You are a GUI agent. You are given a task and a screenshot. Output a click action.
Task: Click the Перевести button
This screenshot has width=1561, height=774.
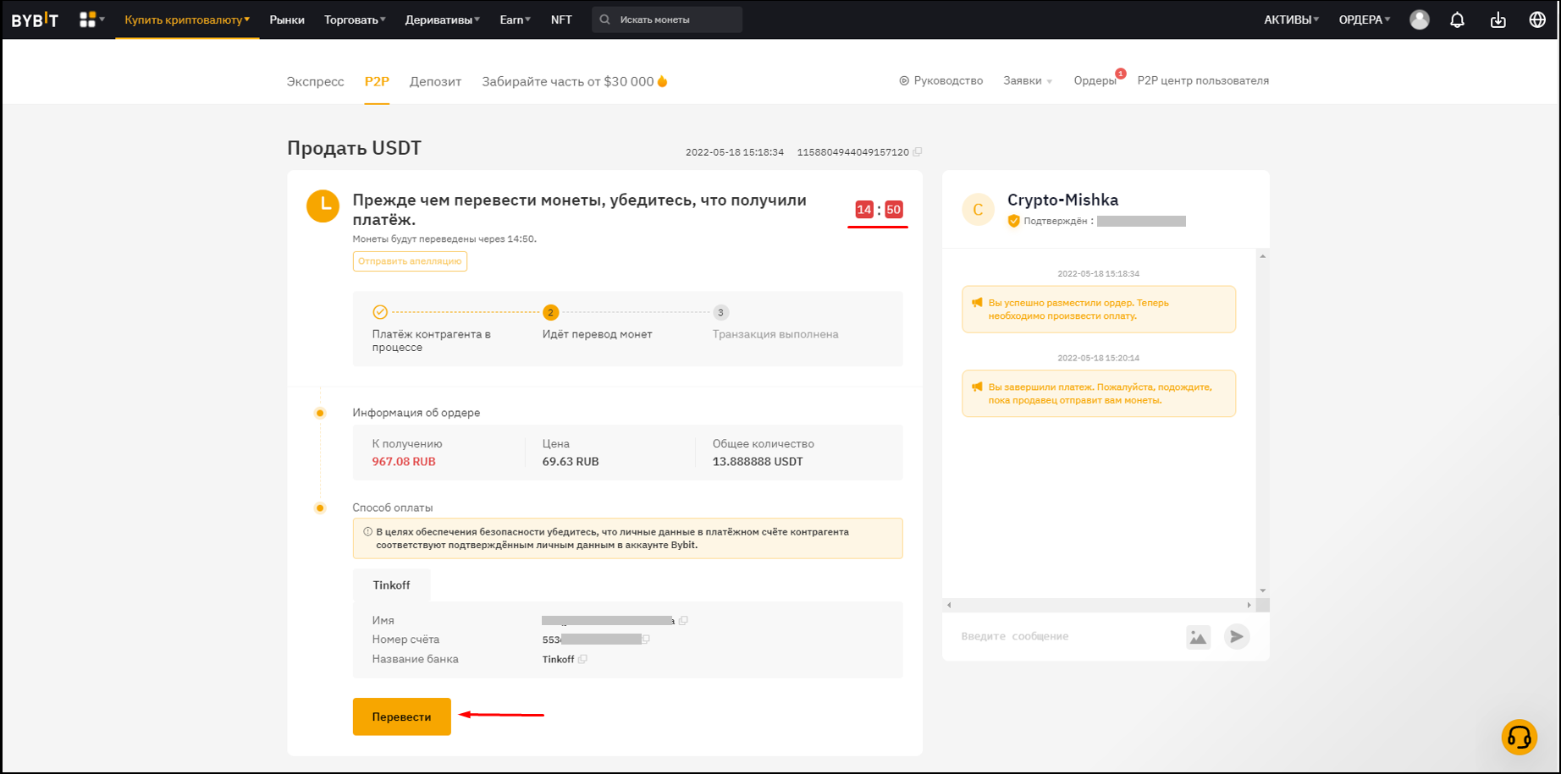pyautogui.click(x=401, y=716)
